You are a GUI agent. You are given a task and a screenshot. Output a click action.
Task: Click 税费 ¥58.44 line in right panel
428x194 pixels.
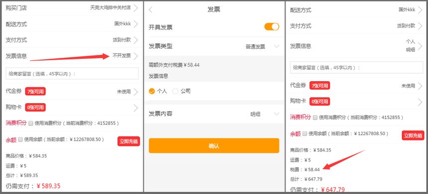304,170
